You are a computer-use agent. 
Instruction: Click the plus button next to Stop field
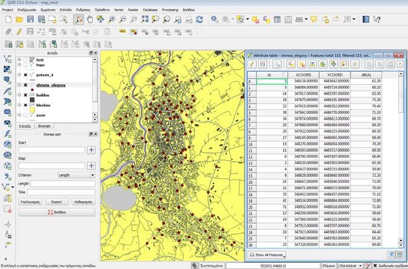92,166
